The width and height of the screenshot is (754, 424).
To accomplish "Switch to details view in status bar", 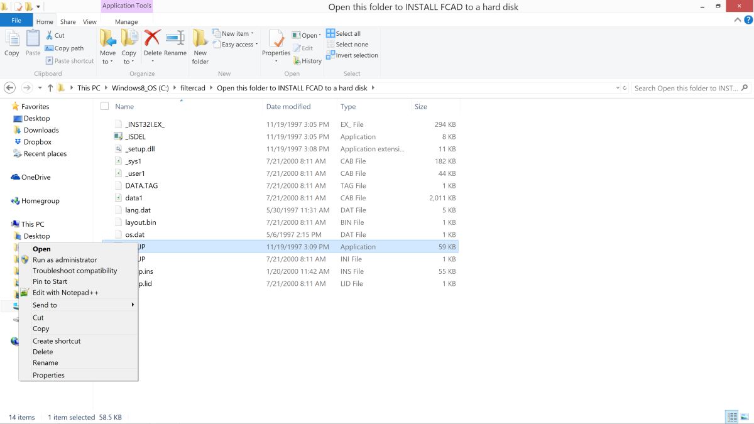I will pos(732,417).
